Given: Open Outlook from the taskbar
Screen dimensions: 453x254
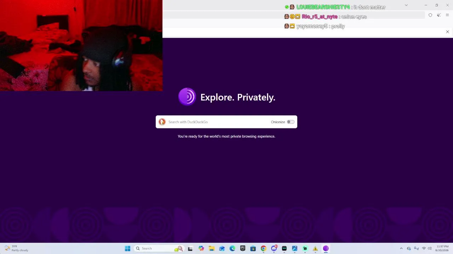Looking at the screenshot, I should click(x=222, y=248).
